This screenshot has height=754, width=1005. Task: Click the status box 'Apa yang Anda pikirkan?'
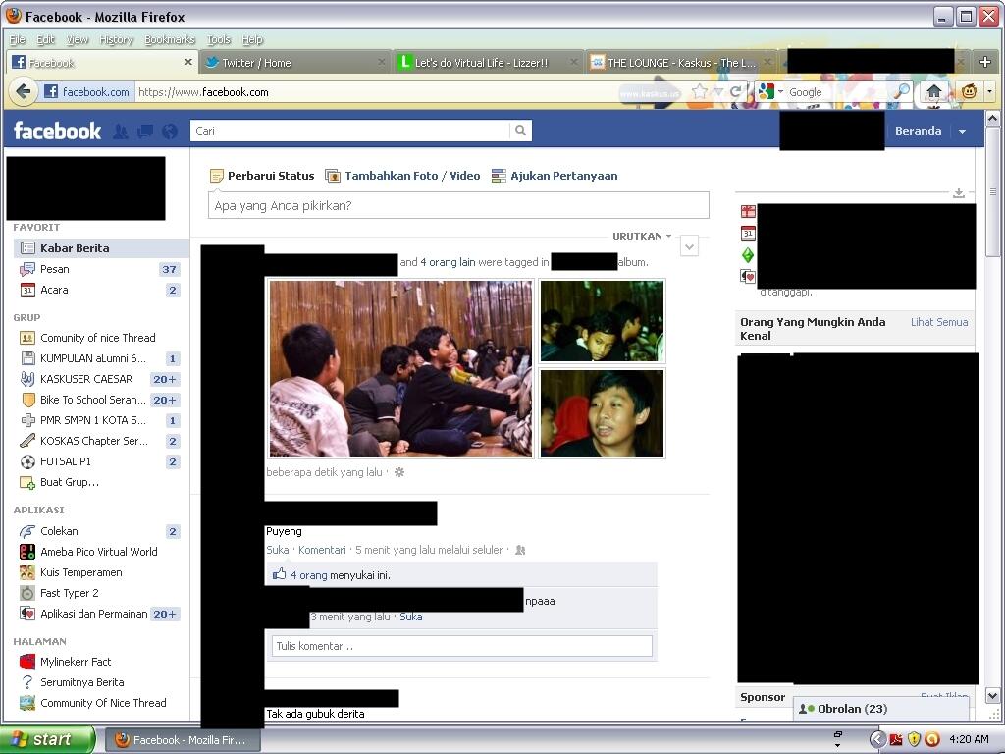[458, 206]
